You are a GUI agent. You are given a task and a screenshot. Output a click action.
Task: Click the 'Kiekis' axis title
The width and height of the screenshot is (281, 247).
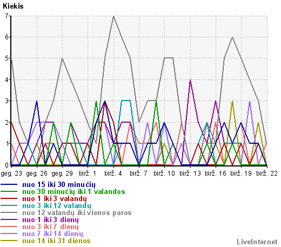[13, 6]
